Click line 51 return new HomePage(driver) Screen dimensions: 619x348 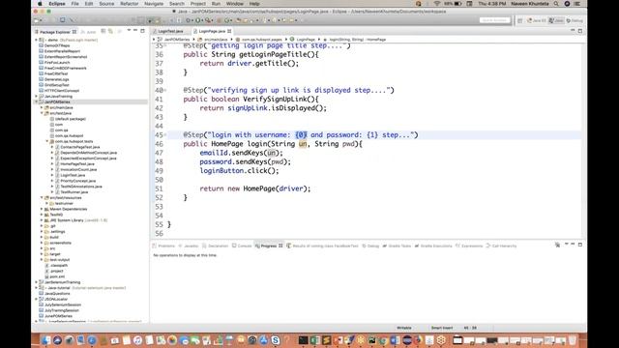click(255, 188)
